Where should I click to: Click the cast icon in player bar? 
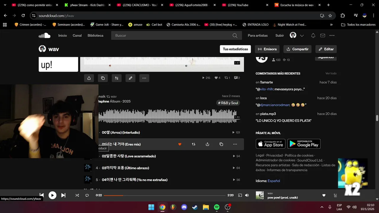tap(240, 195)
